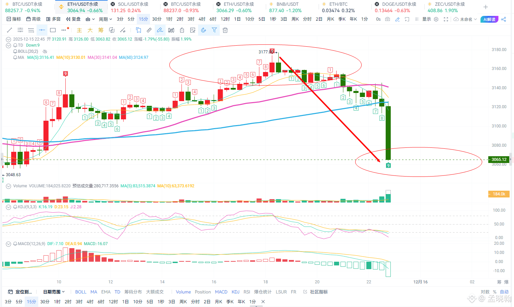Image resolution: width=514 pixels, height=307 pixels.
Task: Open the 多窗 multi-window button
Action: coord(53,19)
